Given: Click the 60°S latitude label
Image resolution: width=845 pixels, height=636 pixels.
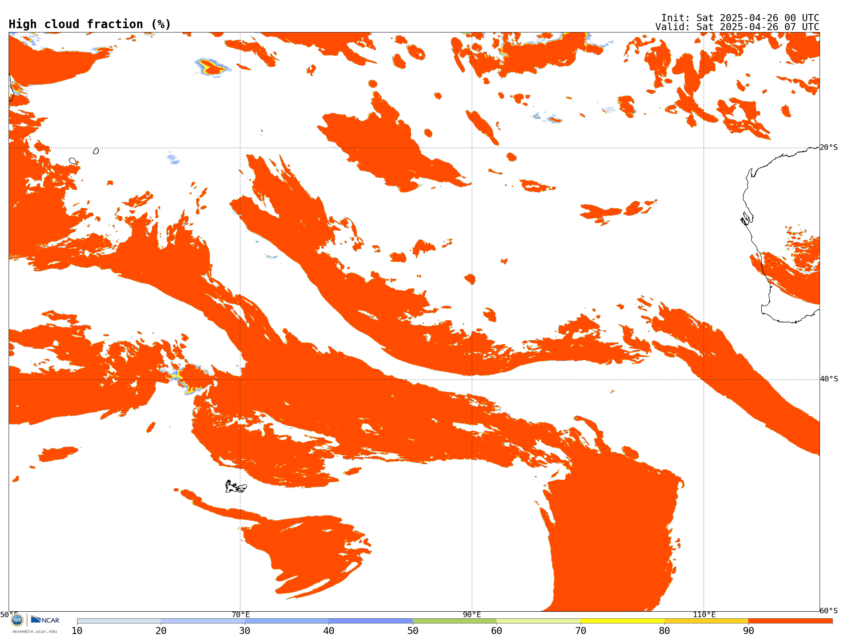Looking at the screenshot, I should [829, 611].
